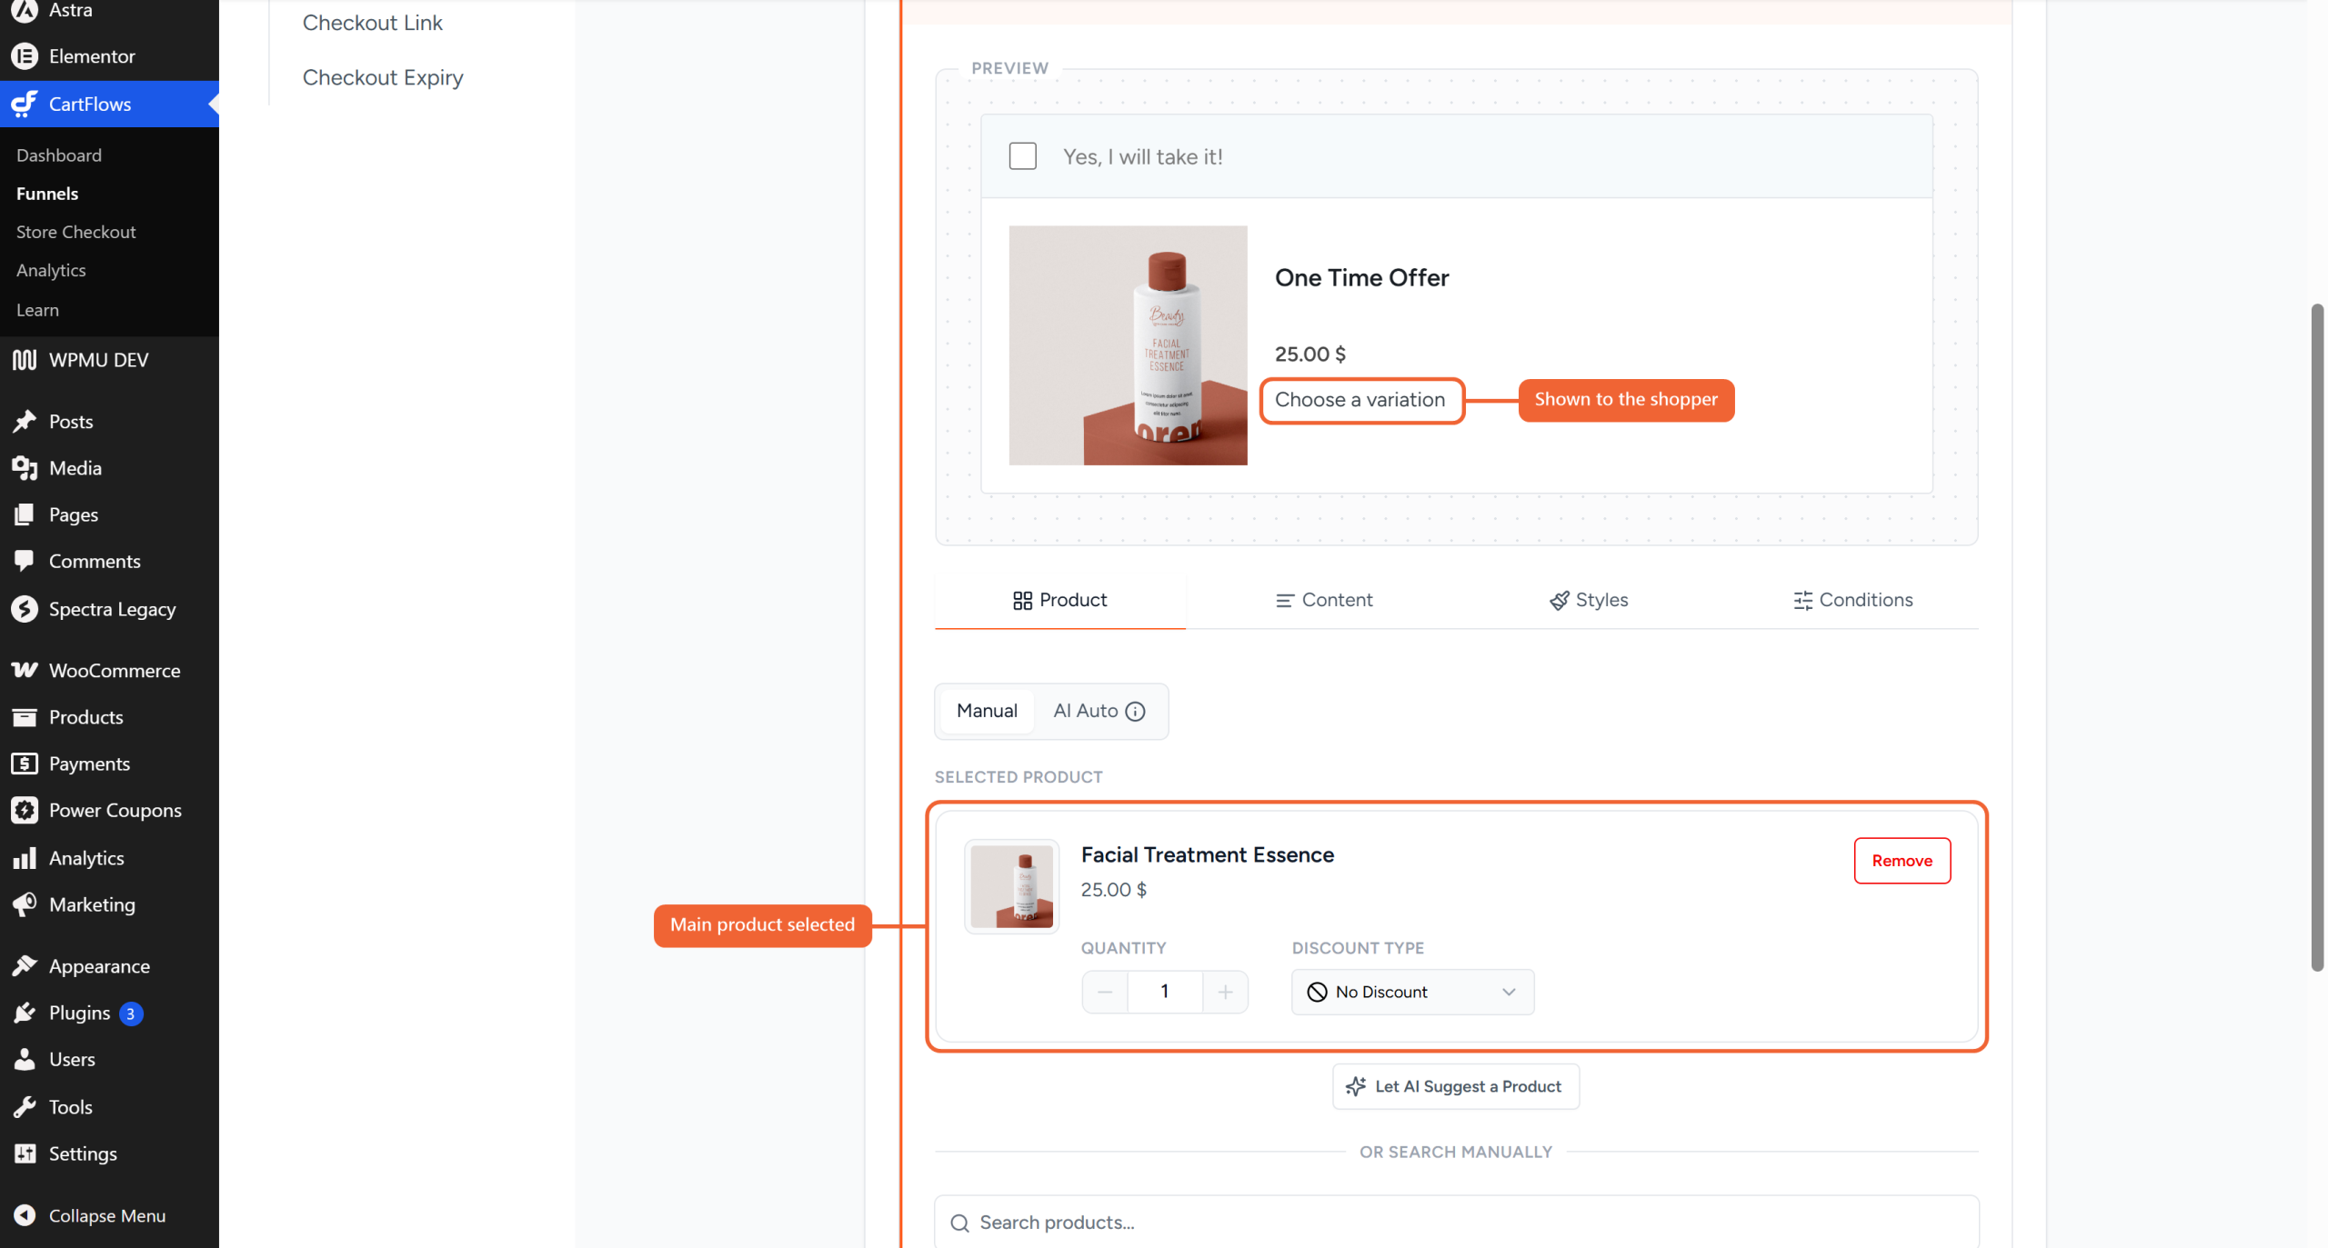
Task: Click the selected product thumbnail image
Action: (1011, 886)
